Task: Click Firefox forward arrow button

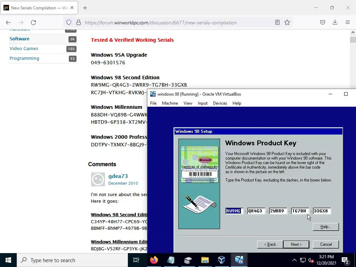Action: point(21,22)
